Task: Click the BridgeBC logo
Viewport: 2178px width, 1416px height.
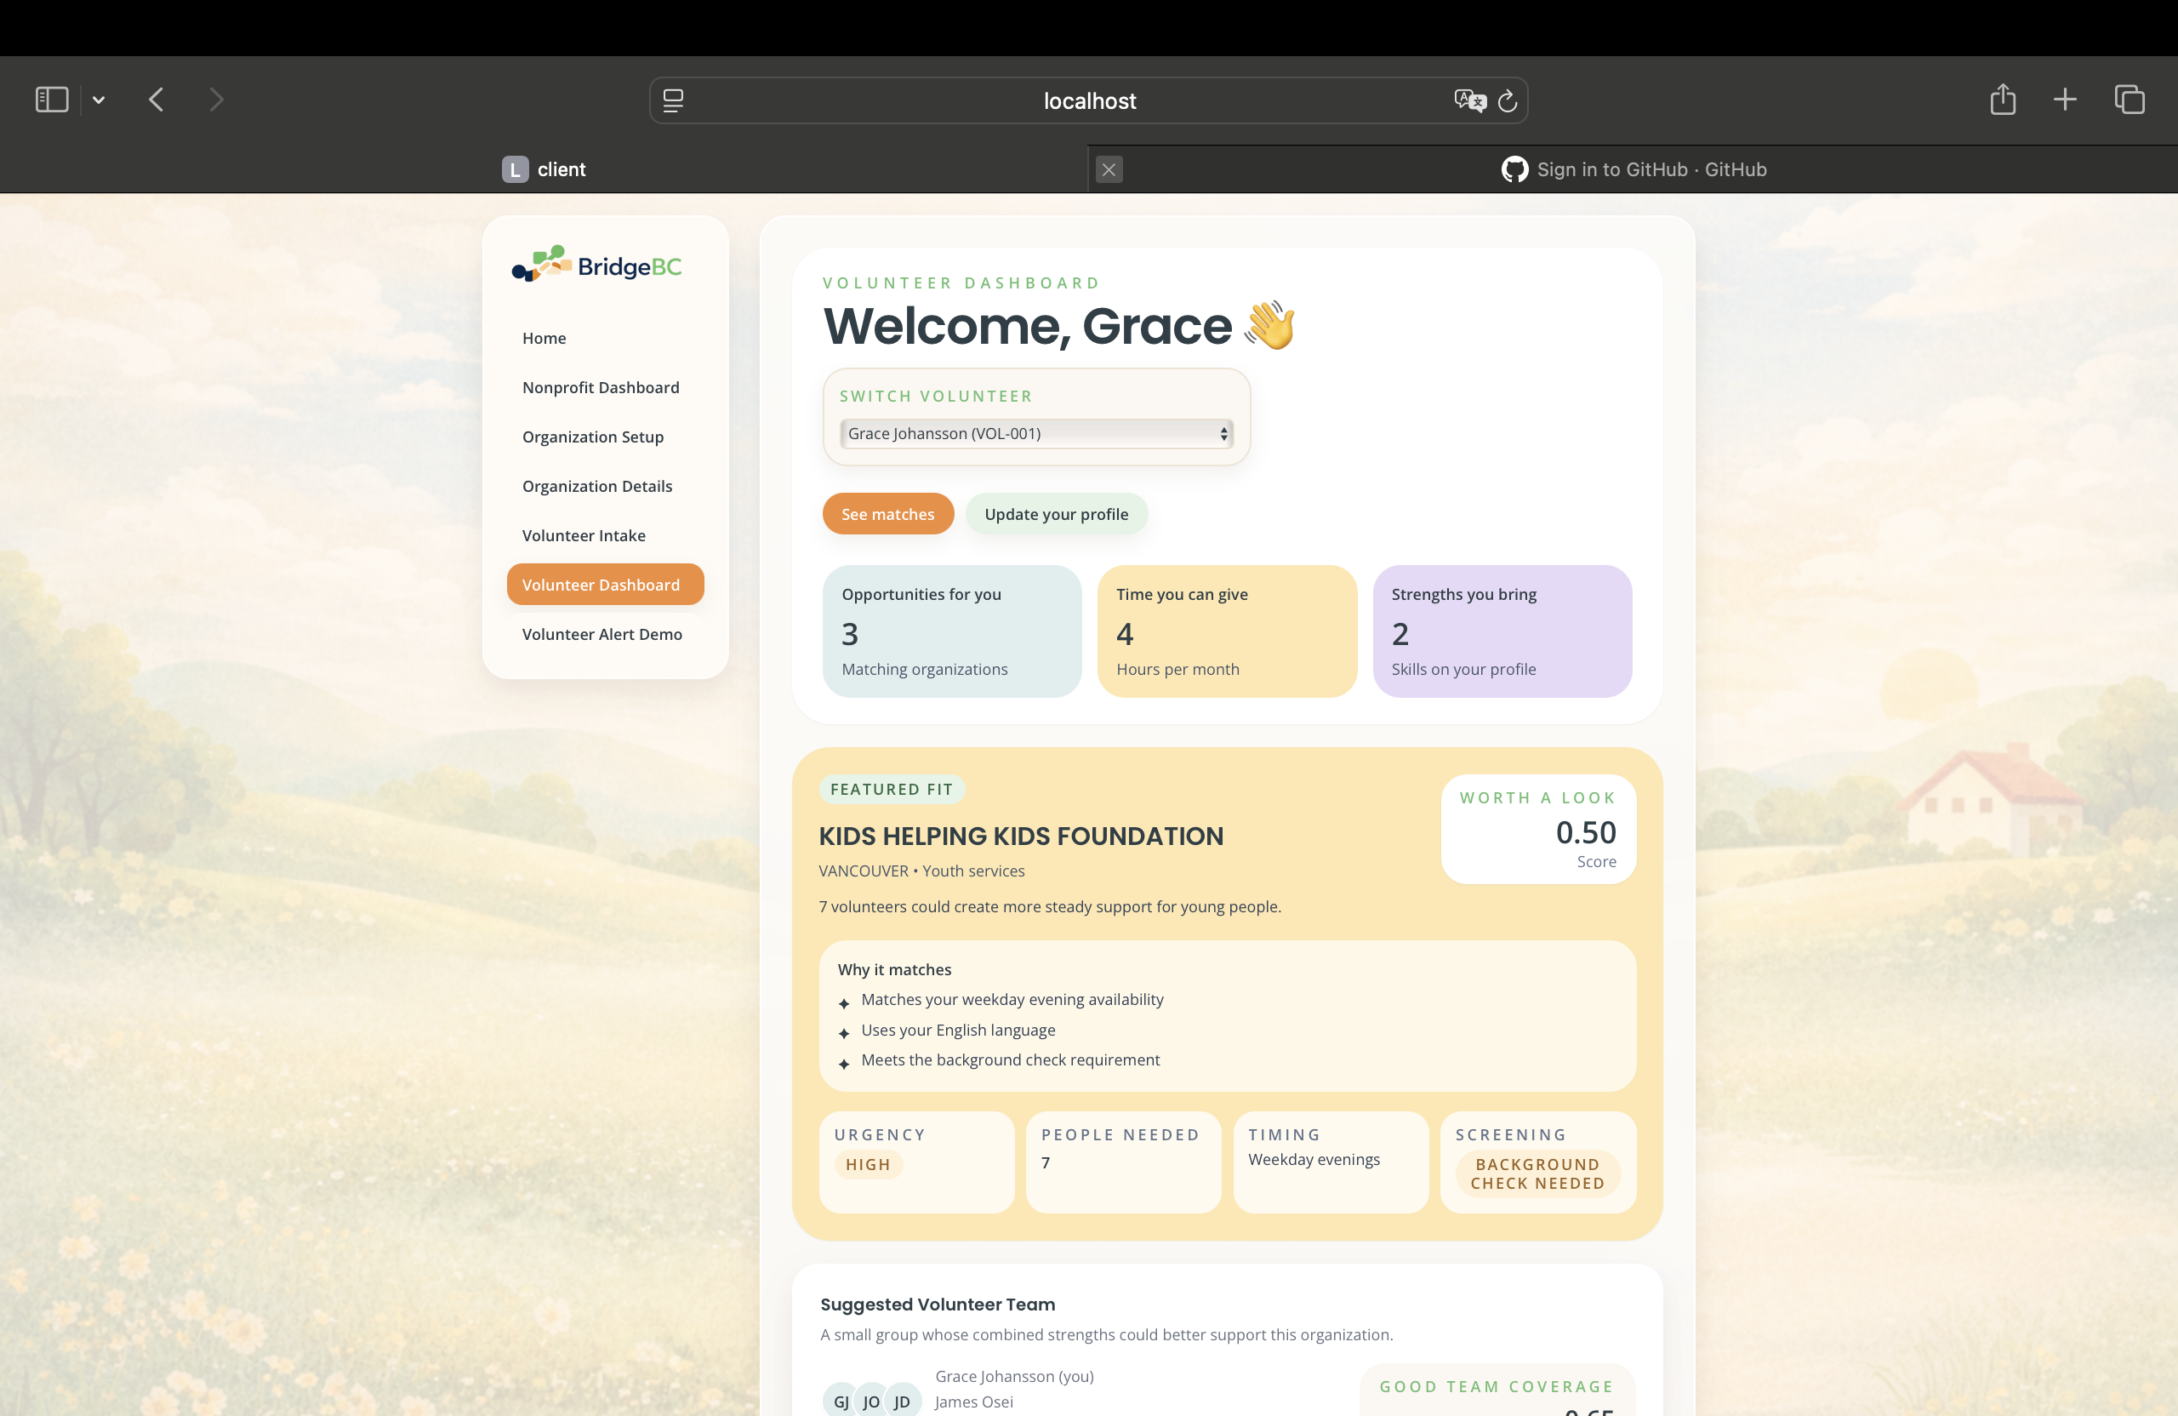Action: click(596, 265)
